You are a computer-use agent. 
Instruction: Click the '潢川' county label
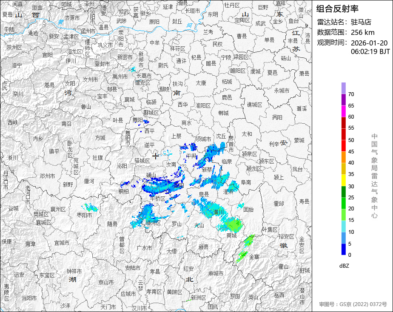(219, 212)
